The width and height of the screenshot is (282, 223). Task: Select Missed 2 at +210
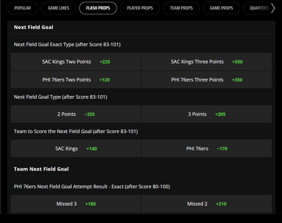tap(207, 204)
